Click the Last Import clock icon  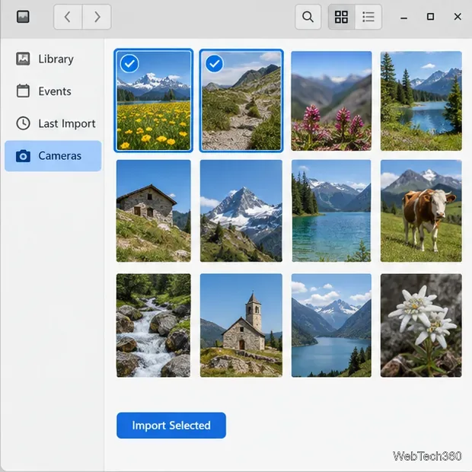[x=23, y=123]
